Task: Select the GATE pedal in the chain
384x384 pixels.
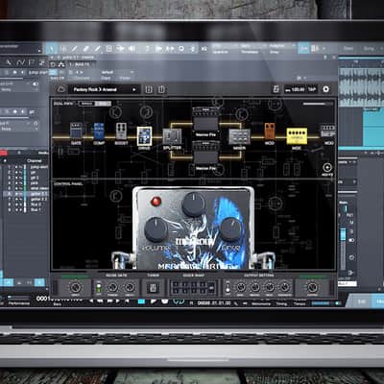Action: pyautogui.click(x=76, y=131)
